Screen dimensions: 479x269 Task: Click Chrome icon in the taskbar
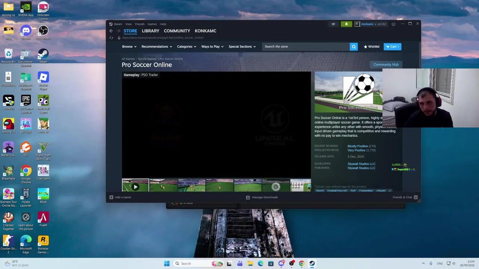point(302,263)
